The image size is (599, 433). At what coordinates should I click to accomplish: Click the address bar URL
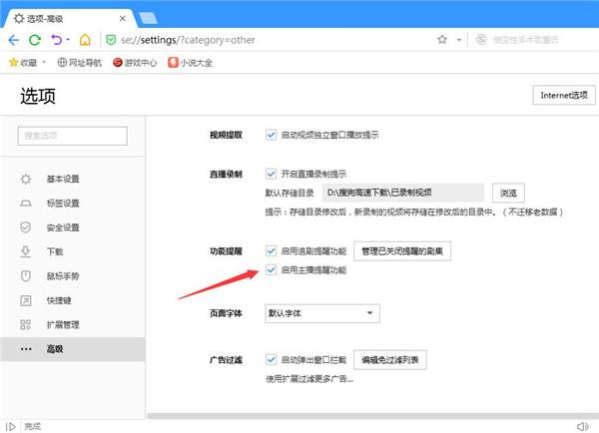pos(188,40)
